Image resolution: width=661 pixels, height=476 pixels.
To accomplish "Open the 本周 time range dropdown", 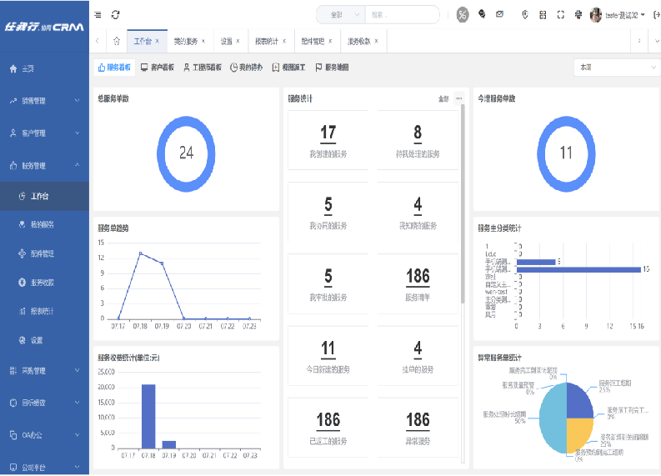I will click(615, 68).
